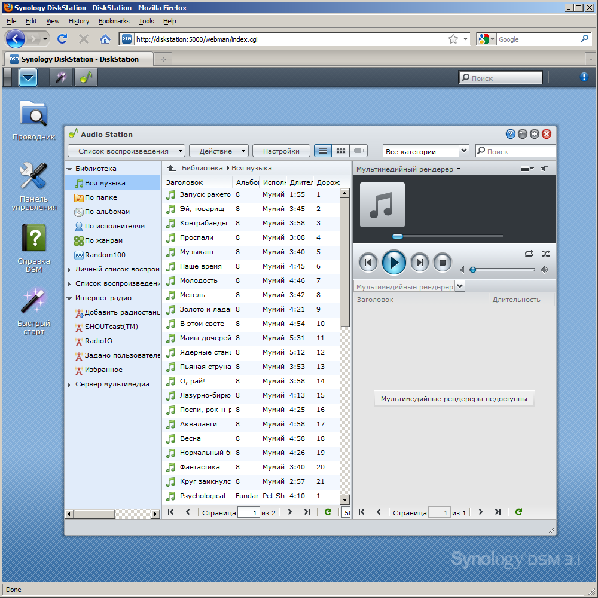Skip to next track
The width and height of the screenshot is (598, 598).
pos(420,263)
